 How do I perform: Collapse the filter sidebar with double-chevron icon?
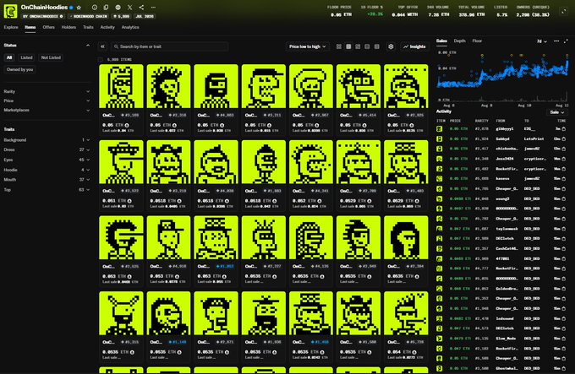click(102, 46)
